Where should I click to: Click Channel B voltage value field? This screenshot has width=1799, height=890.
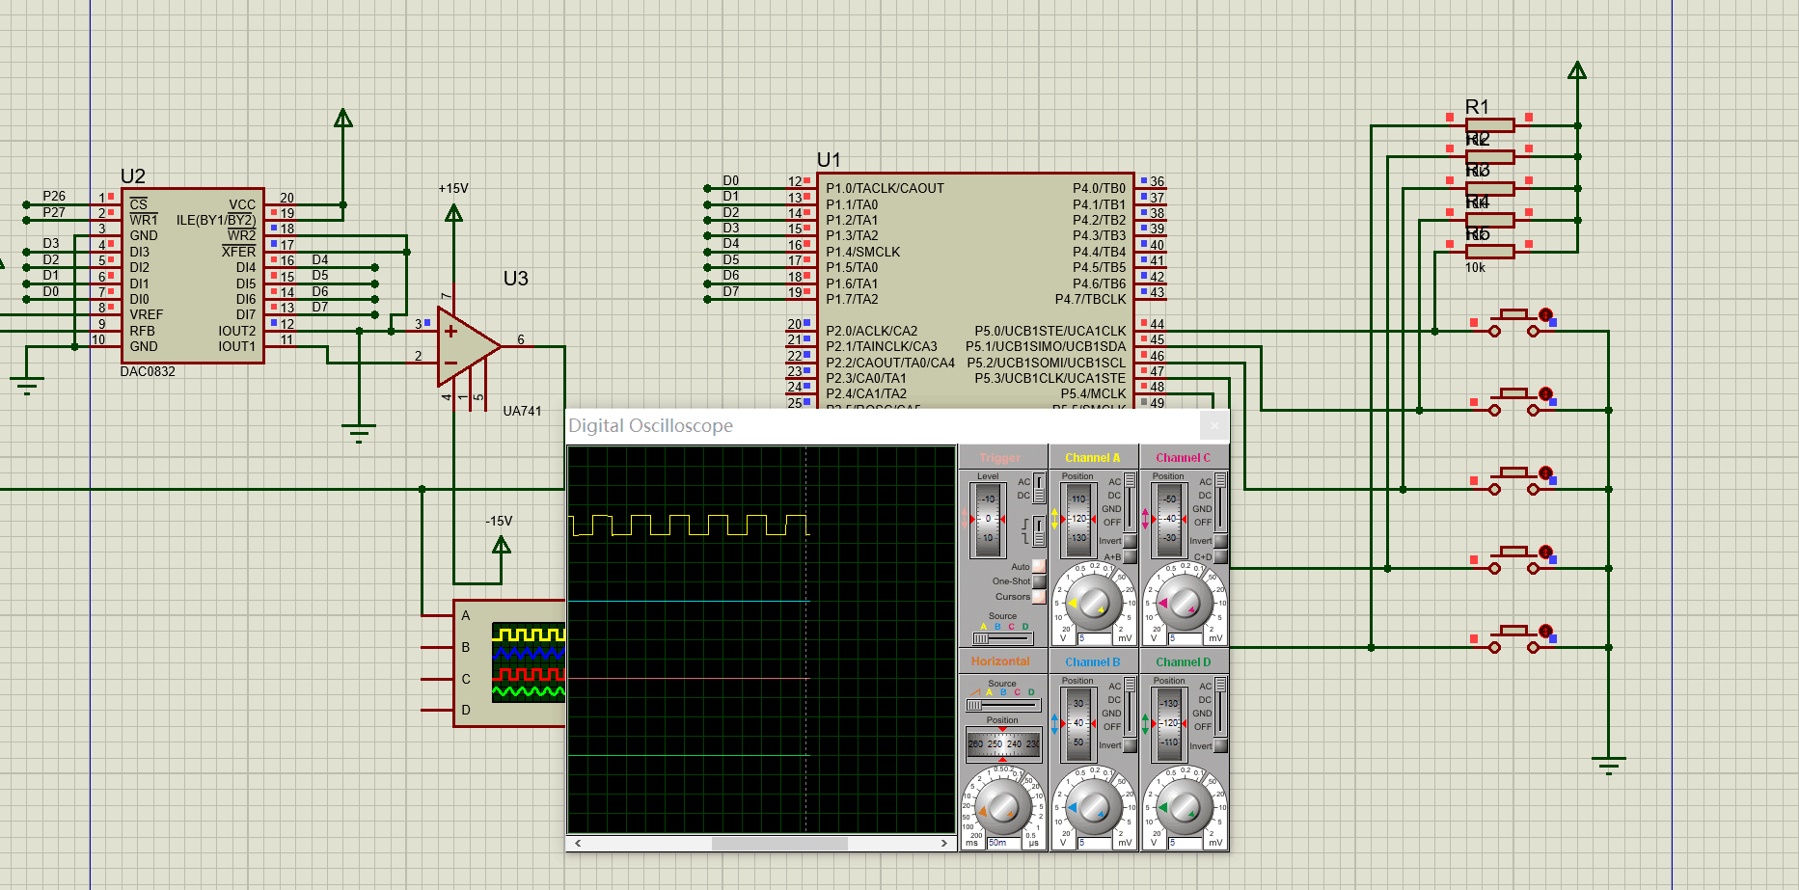tap(1095, 843)
